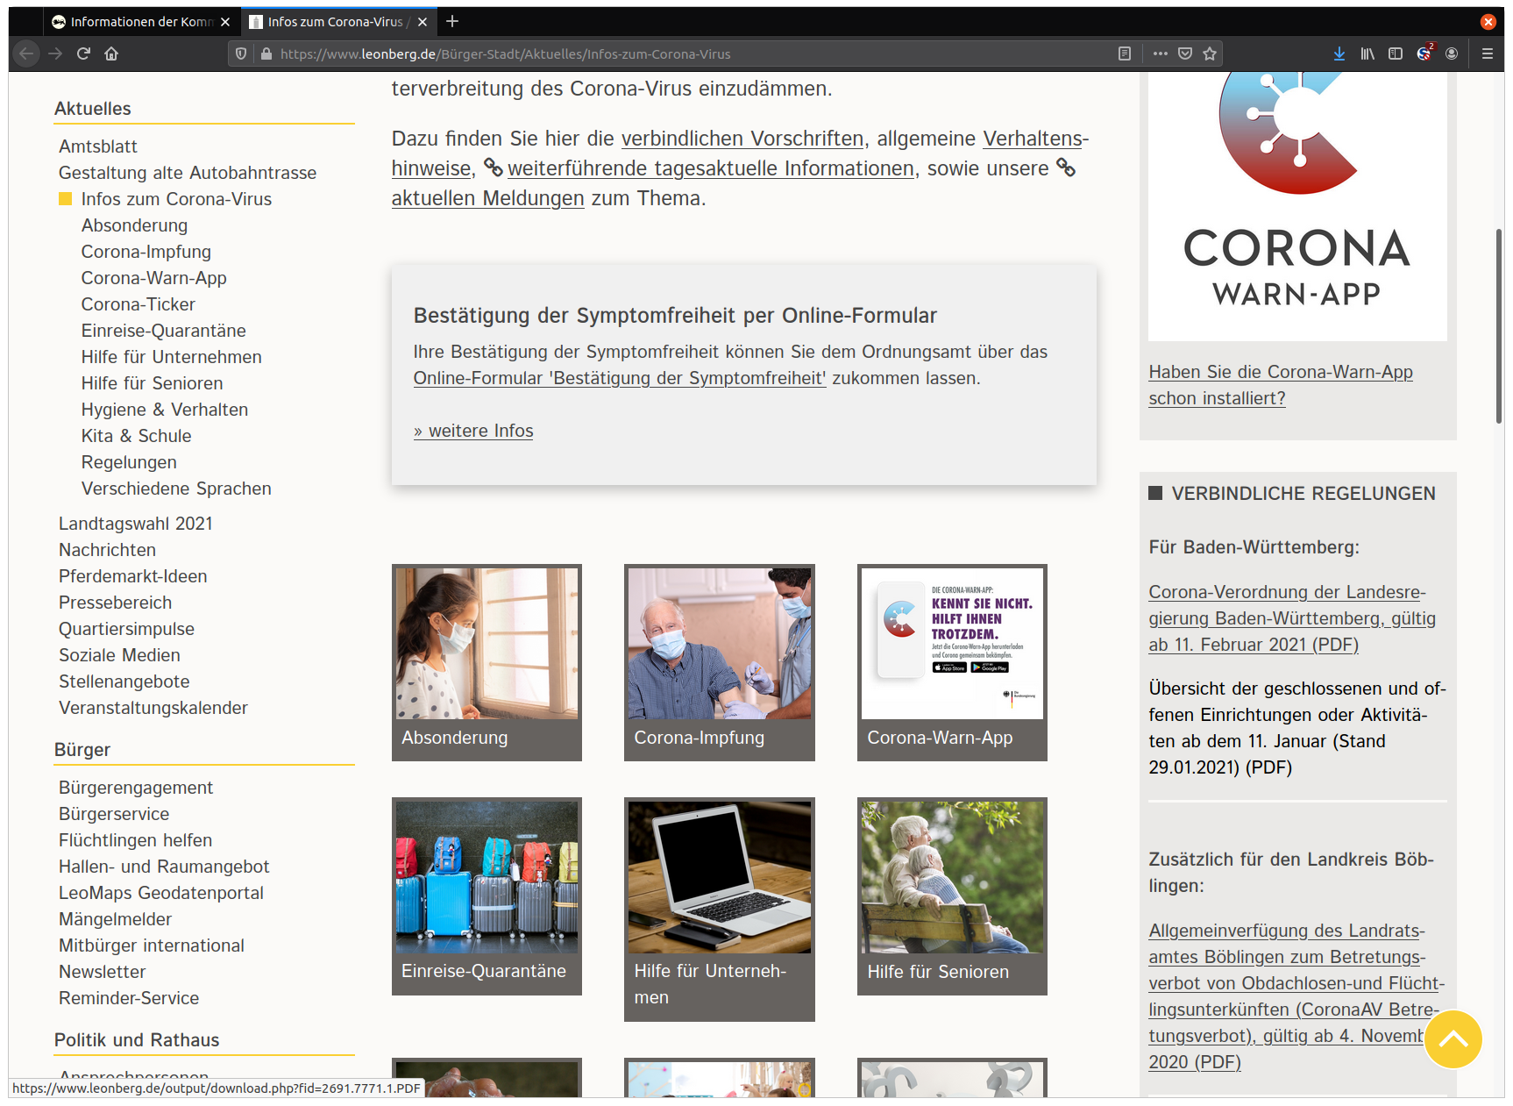
Task: Open the Corona-Impfung tile
Action: (x=719, y=662)
